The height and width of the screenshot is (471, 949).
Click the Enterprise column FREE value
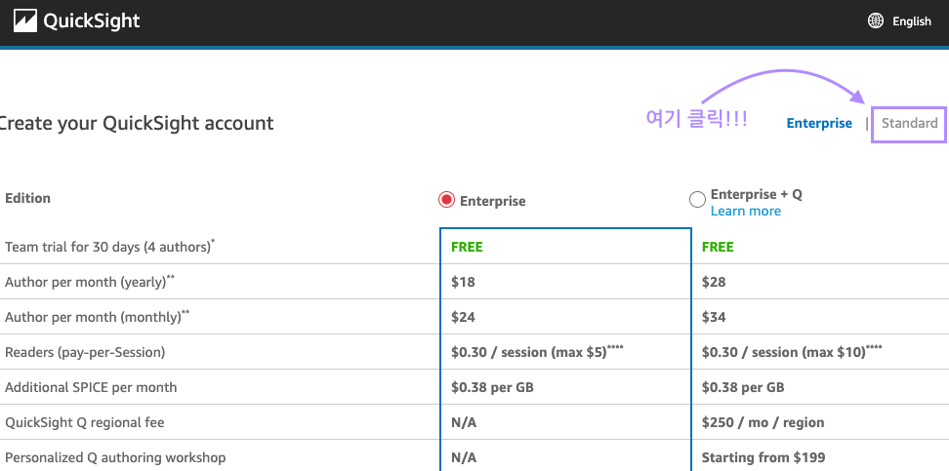pyautogui.click(x=467, y=247)
